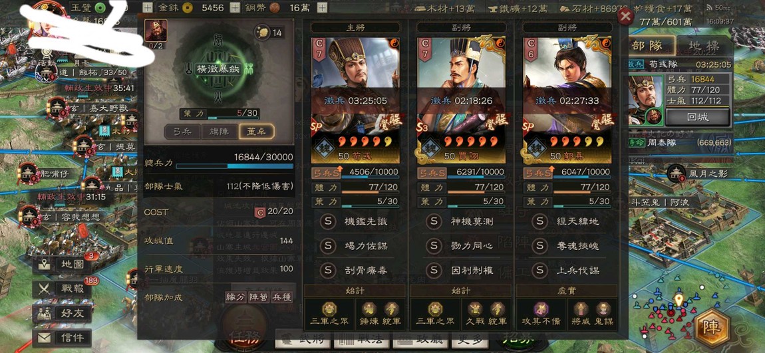Click the 攻其不備 skill icon under 郭嘉
This screenshot has height=353, width=765.
541,309
